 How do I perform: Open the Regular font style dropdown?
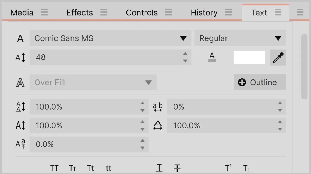point(240,38)
